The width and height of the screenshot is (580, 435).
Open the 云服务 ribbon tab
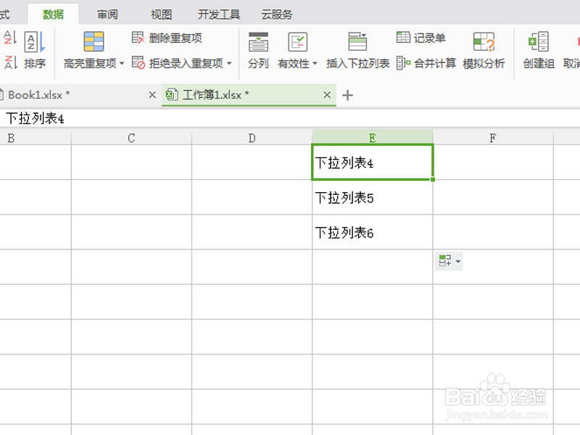[x=277, y=14]
